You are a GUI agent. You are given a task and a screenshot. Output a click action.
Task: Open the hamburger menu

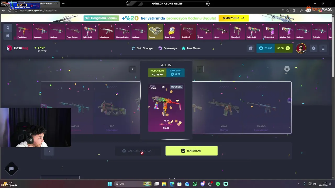point(323,48)
